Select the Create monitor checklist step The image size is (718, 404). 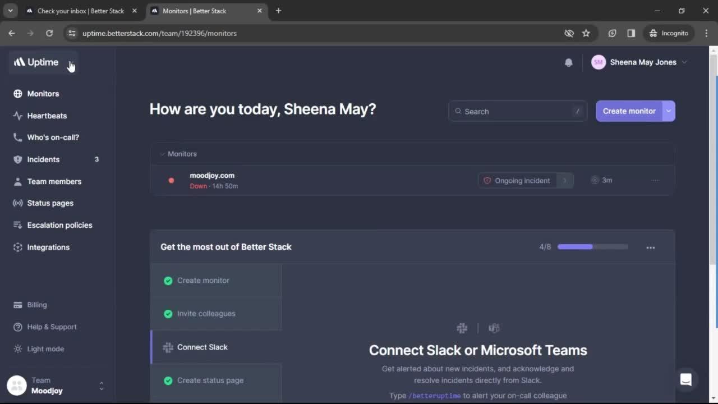(x=216, y=281)
